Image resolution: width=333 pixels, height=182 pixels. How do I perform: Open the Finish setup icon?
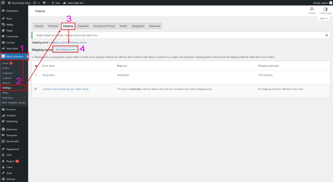point(325,11)
